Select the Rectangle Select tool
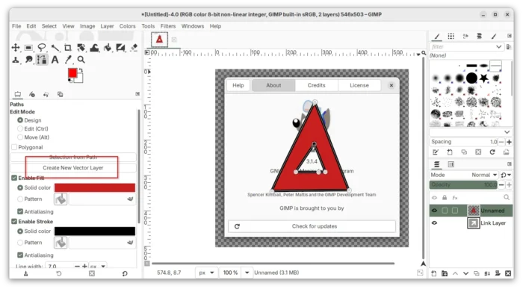Image resolution: width=523 pixels, height=289 pixels. pos(28,48)
